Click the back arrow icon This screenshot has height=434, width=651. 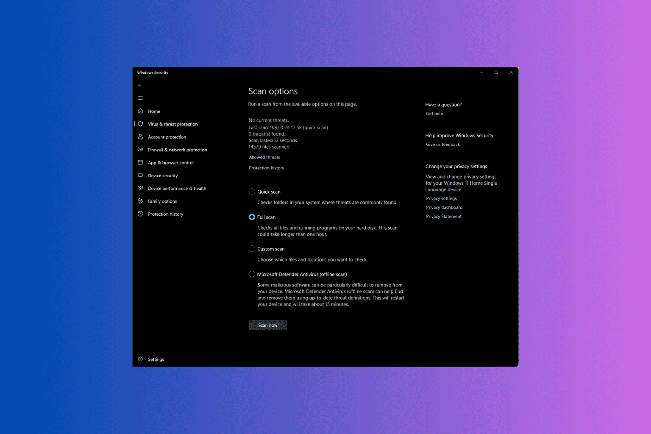click(140, 85)
